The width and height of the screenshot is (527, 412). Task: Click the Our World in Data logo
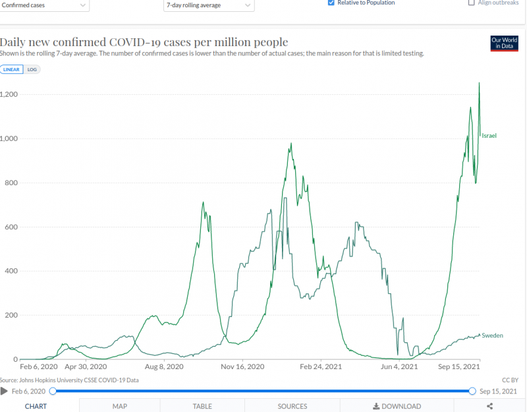click(x=505, y=44)
